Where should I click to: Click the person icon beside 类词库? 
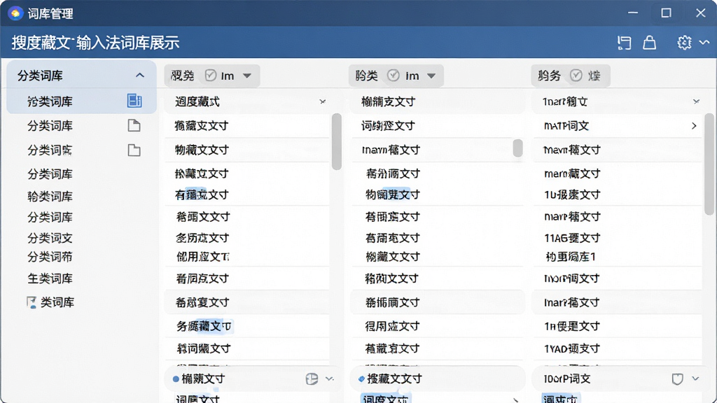(31, 302)
